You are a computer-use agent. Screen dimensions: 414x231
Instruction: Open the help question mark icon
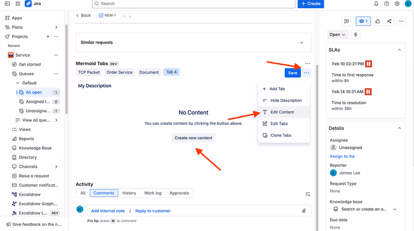[x=387, y=4]
